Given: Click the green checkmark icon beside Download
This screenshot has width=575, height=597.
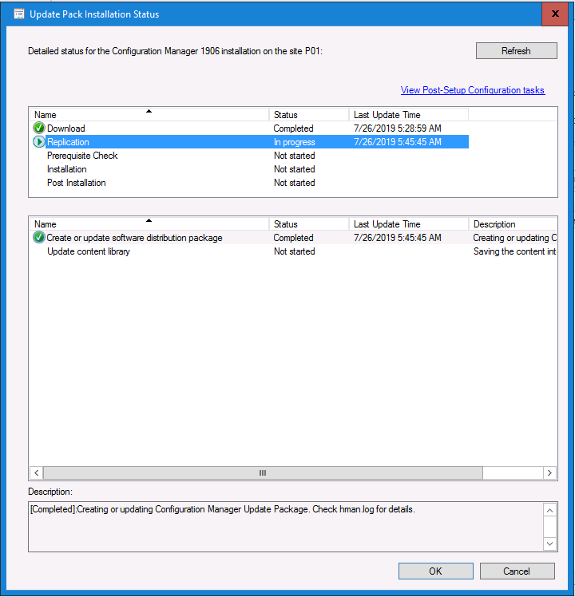Looking at the screenshot, I should click(39, 128).
